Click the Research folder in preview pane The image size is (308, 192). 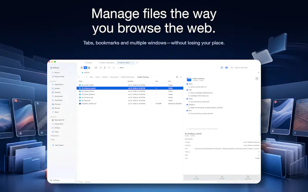[191, 104]
